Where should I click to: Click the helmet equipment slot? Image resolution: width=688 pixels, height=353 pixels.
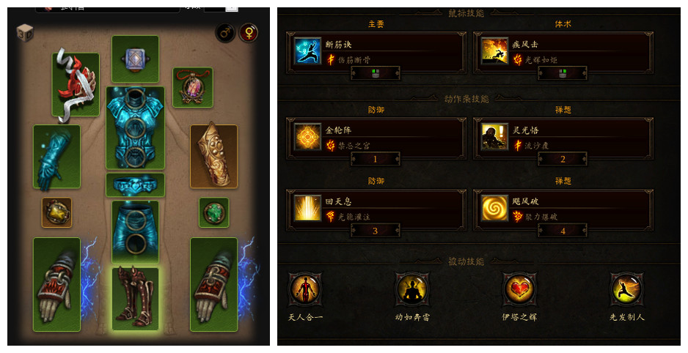(135, 59)
